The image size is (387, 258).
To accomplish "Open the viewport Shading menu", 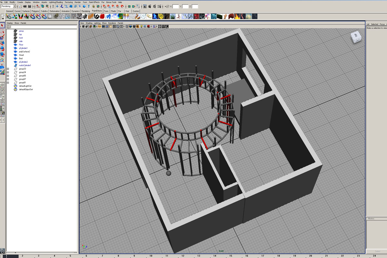I will (89, 23).
